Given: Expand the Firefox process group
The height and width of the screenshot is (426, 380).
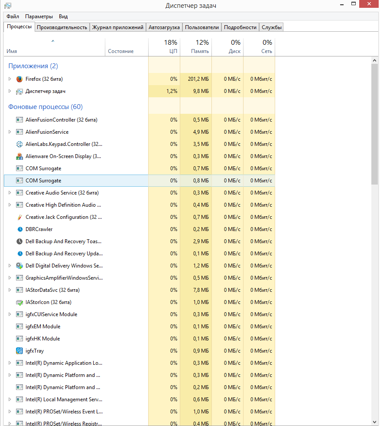Looking at the screenshot, I should pyautogui.click(x=10, y=79).
